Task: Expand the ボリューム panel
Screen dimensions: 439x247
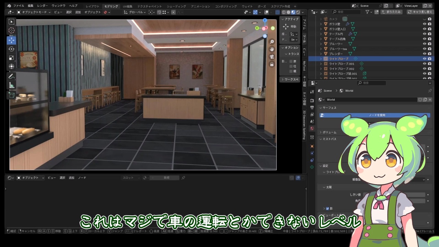Action: tap(321, 132)
